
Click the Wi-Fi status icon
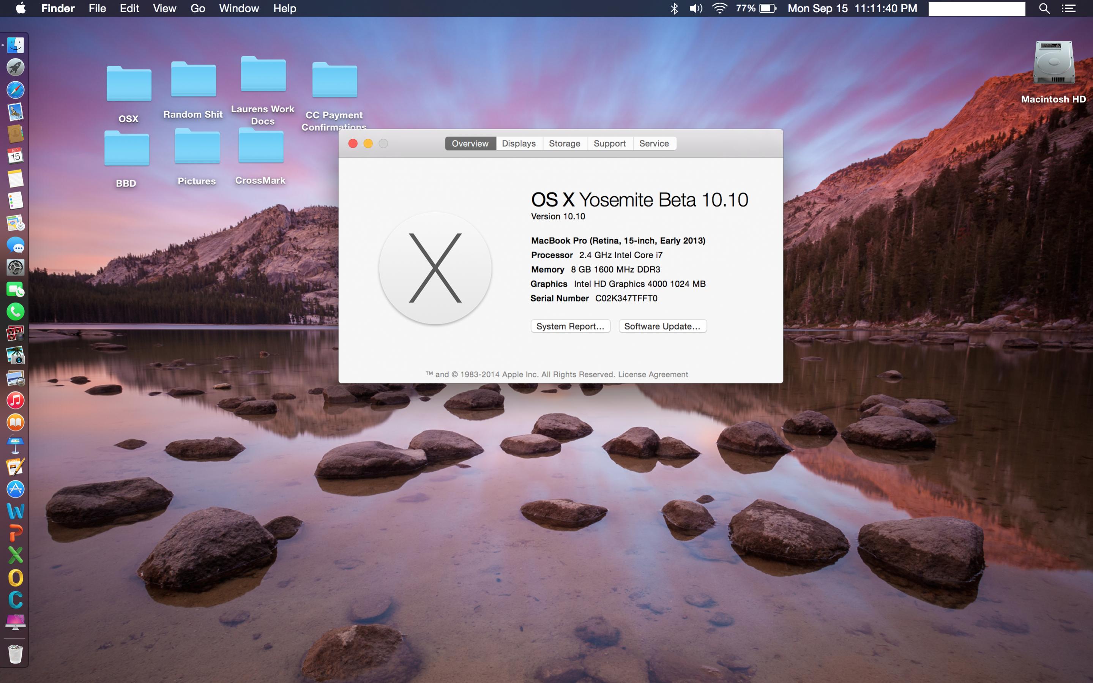click(x=719, y=8)
